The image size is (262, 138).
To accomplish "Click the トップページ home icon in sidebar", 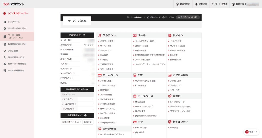I will [x=5, y=22].
